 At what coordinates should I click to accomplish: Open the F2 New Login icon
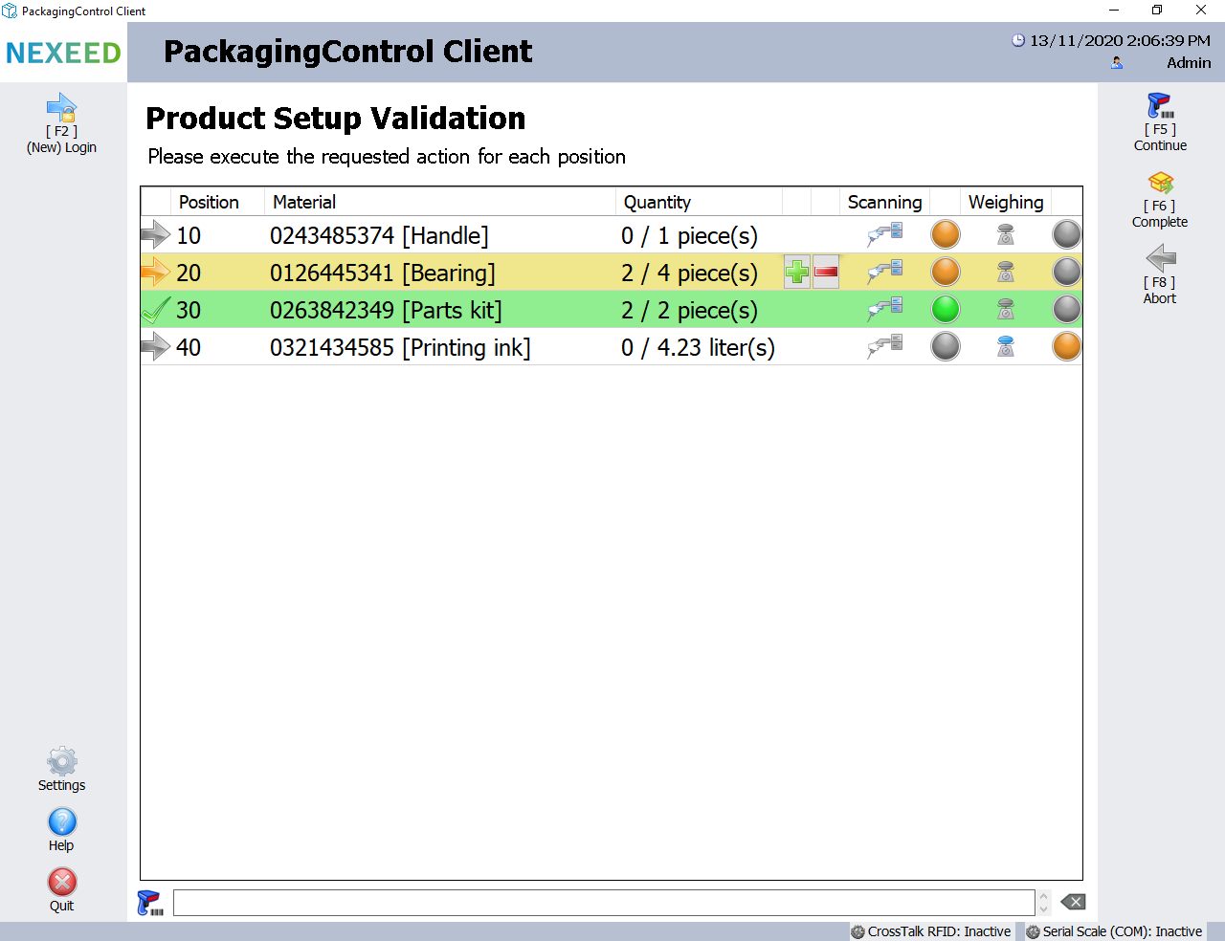[61, 108]
